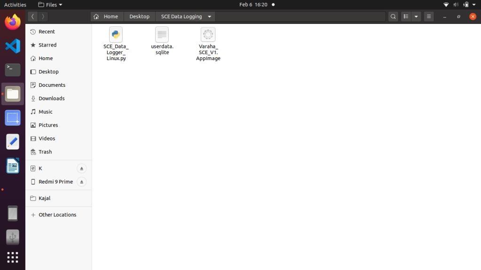This screenshot has width=481, height=270.
Task: Select the userdata.sqlite file icon
Action: [x=162, y=35]
